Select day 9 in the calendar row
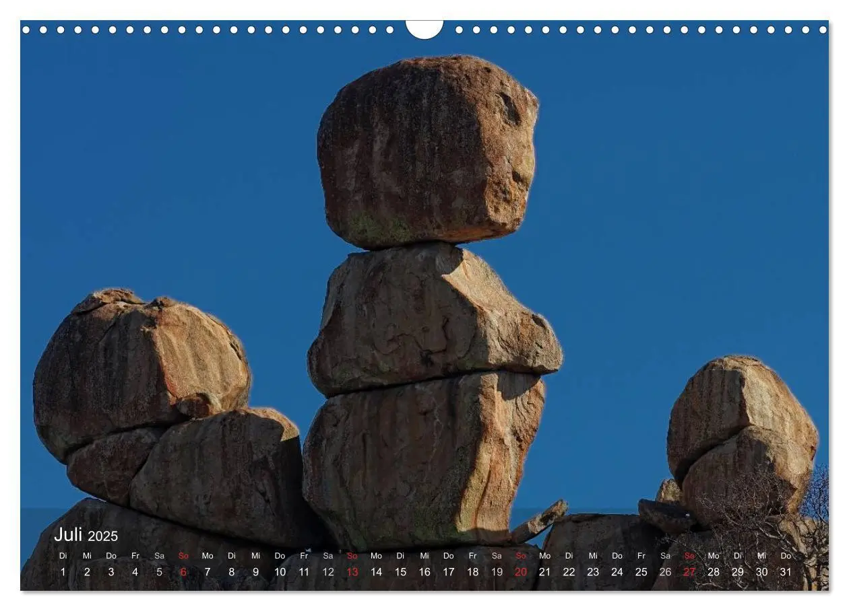Viewport: 849px width, 611px height. tap(255, 572)
